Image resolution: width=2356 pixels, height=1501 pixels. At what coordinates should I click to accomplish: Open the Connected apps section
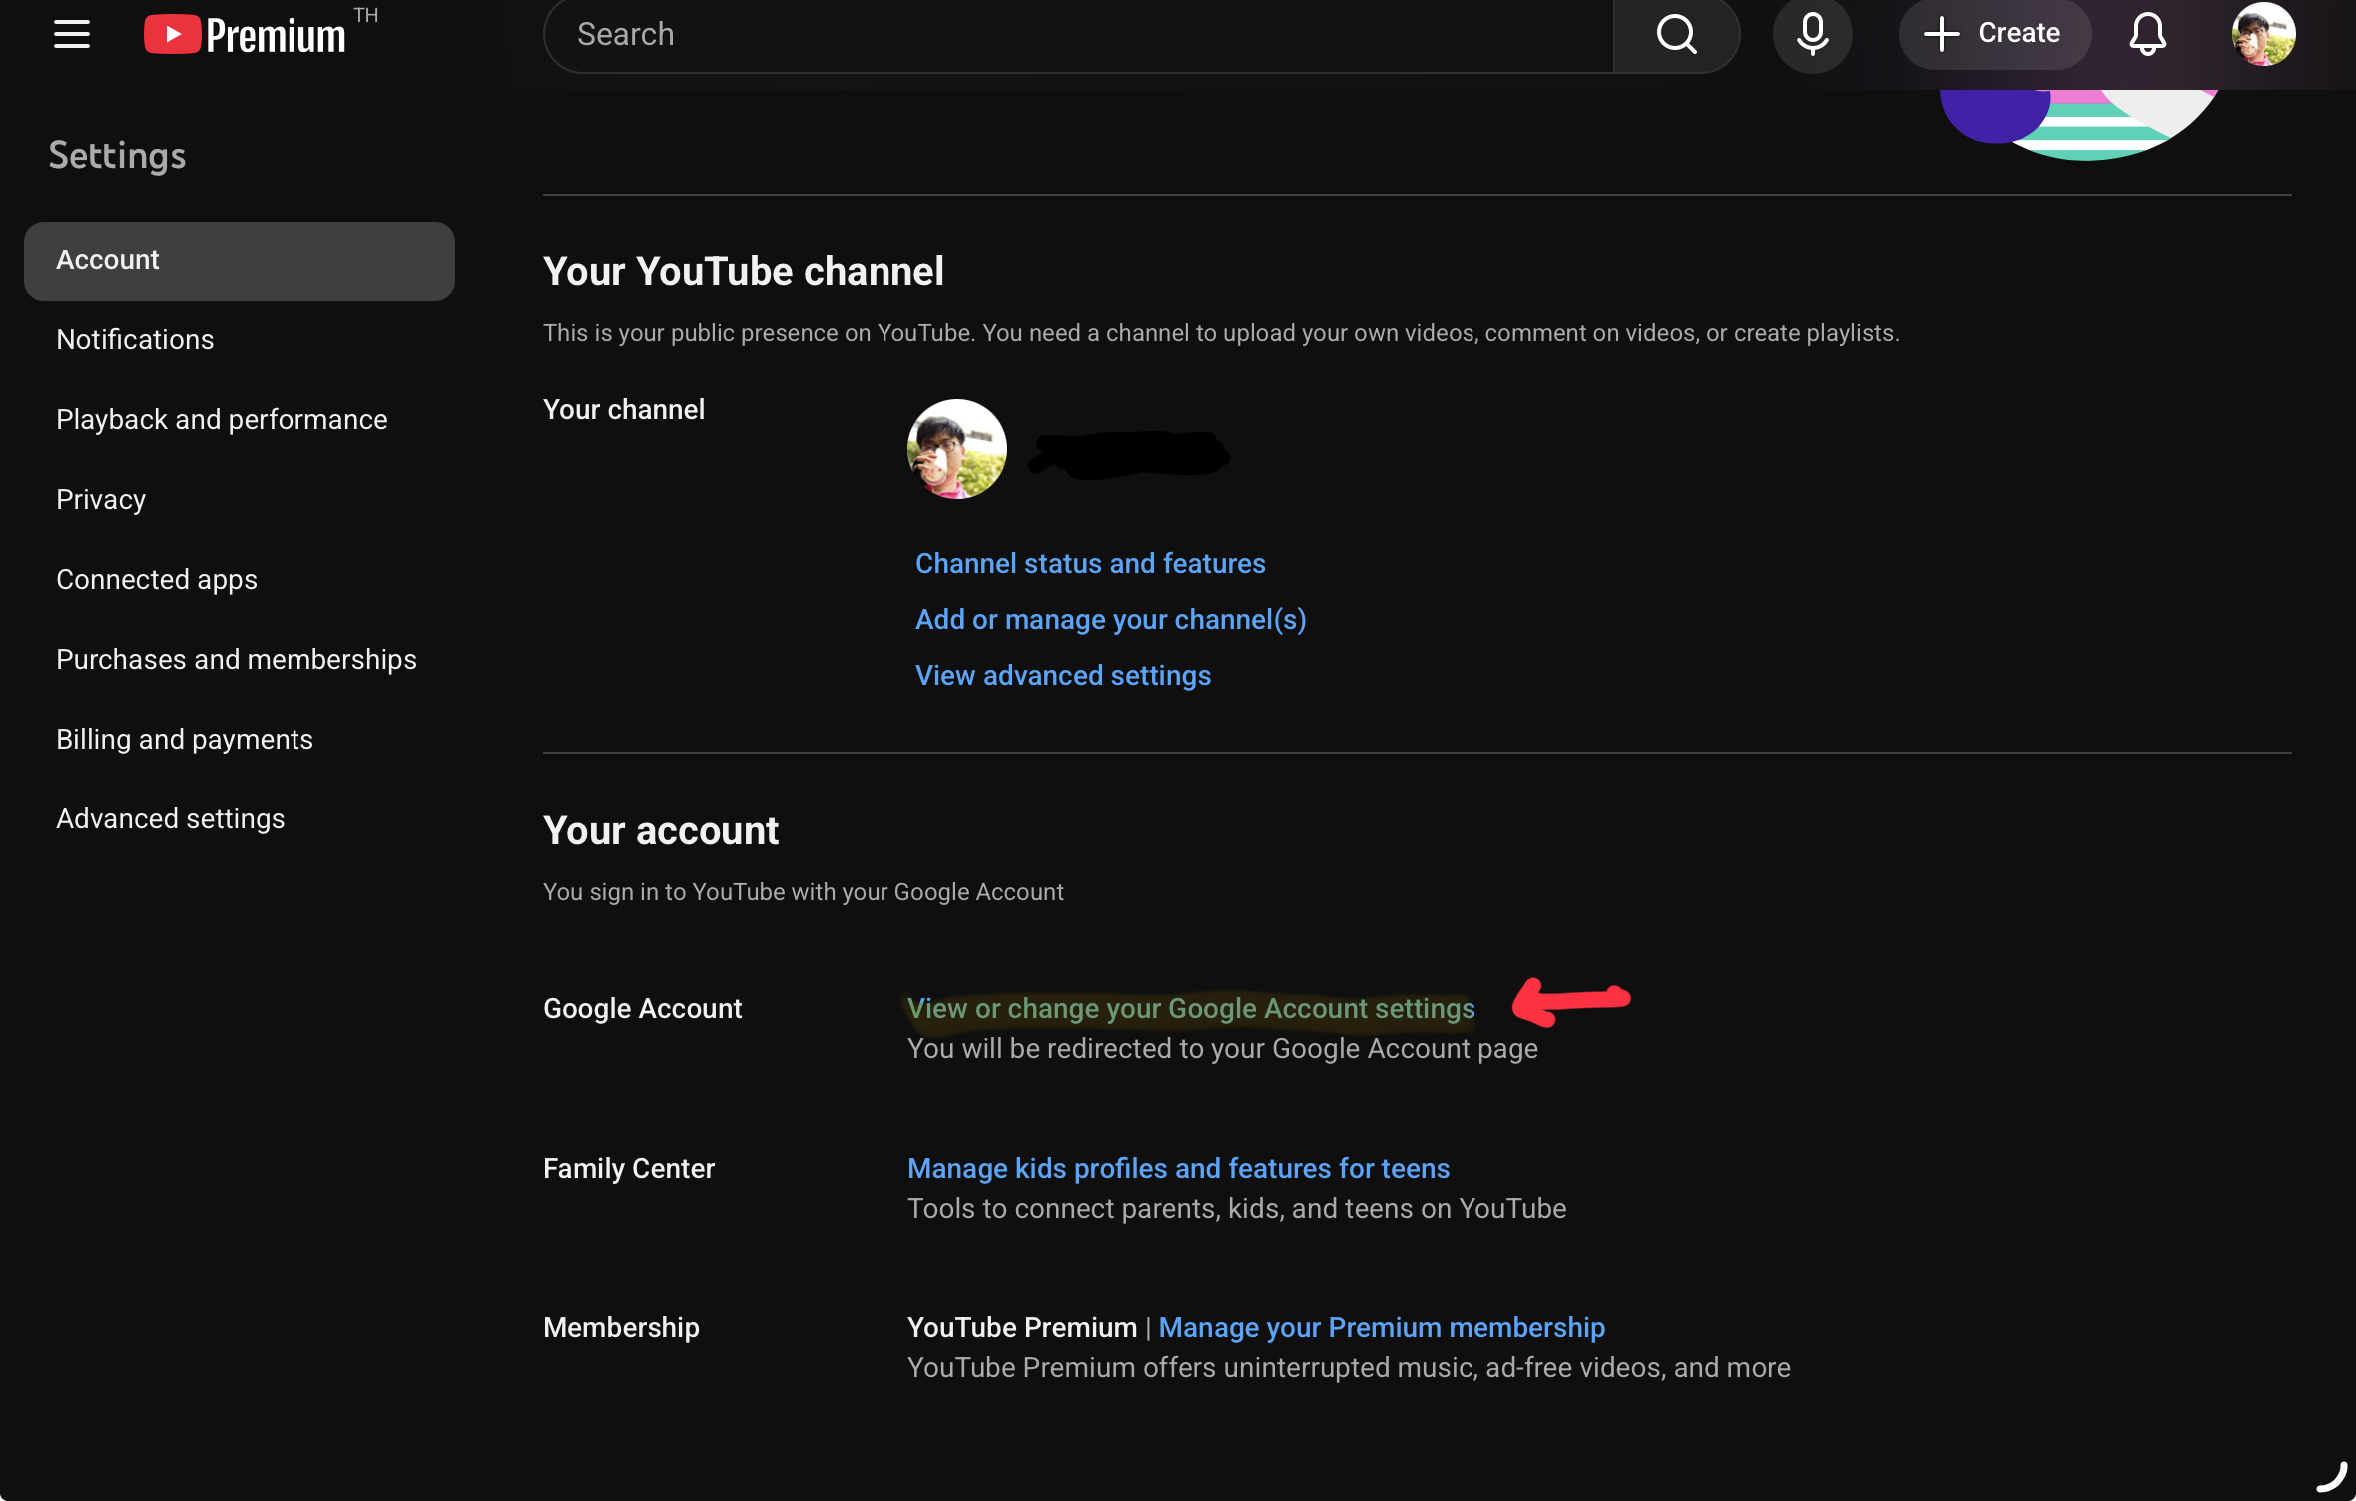(x=157, y=580)
